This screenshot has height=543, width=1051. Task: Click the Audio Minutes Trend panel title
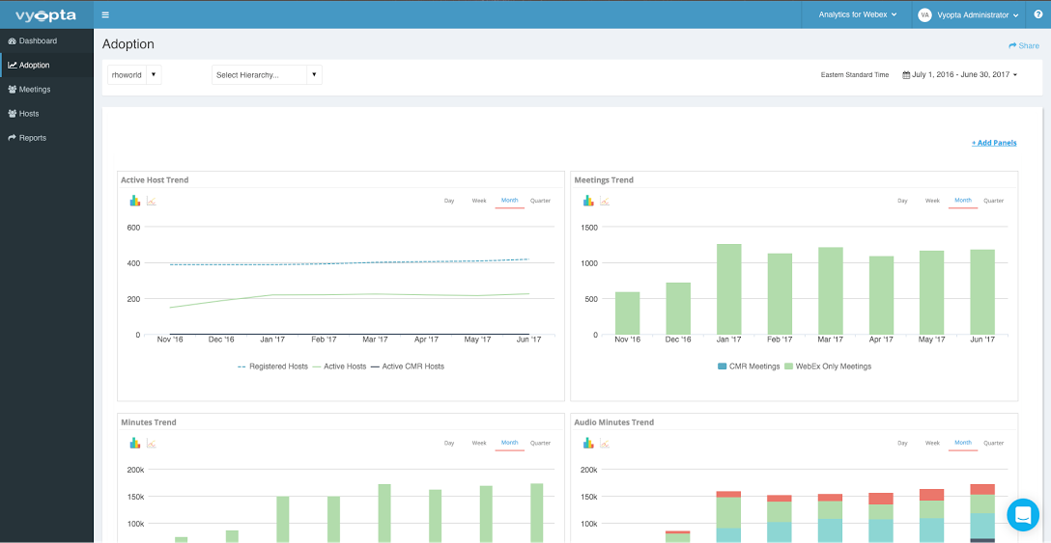tap(614, 422)
